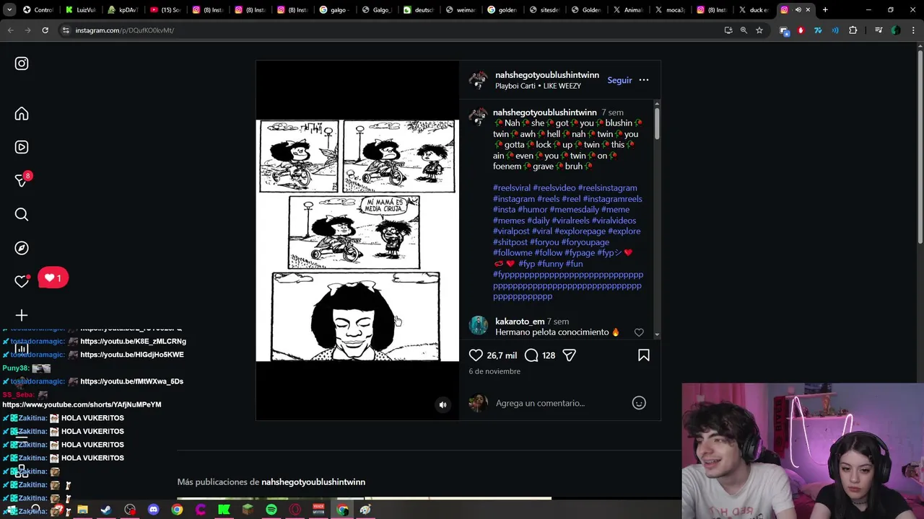Screen dimensions: 924x519
Task: Open the youtube.com/shorts/YAfjNuMPeYM chat link
Action: point(82,404)
